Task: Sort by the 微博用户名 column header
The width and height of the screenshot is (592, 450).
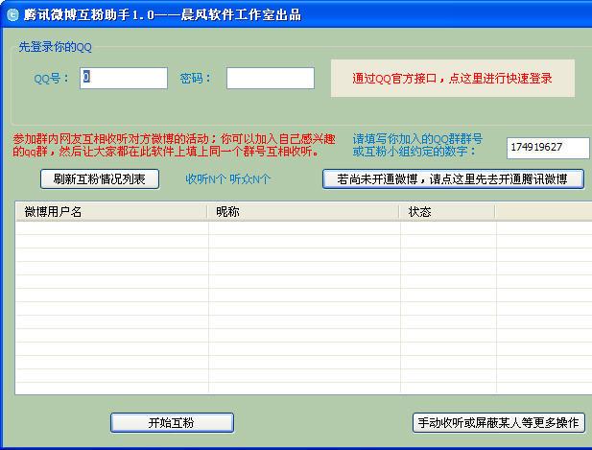Action: (111, 212)
